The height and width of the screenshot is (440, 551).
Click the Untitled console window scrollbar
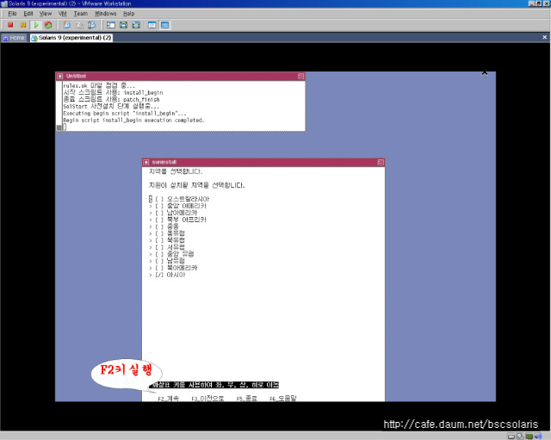(x=59, y=106)
